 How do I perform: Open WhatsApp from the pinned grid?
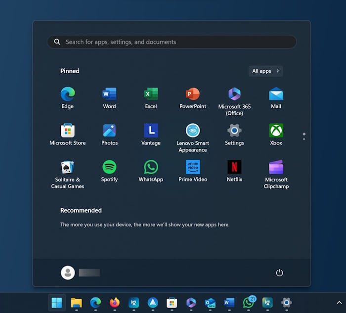[151, 171]
